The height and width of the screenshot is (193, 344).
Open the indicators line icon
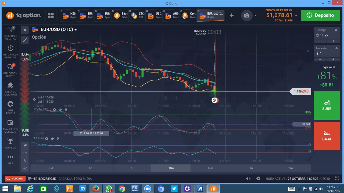(x=25, y=168)
